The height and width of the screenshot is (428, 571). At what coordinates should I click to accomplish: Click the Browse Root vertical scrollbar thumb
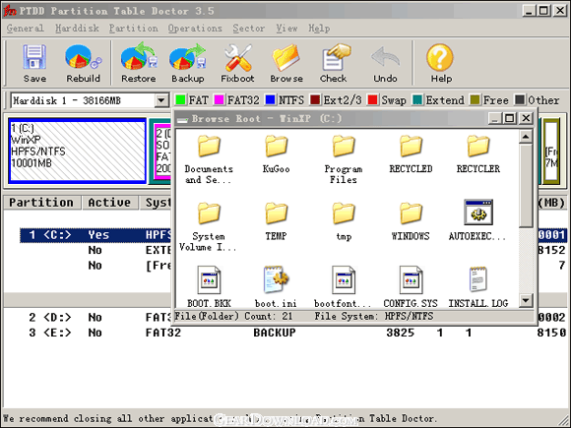pyautogui.click(x=526, y=186)
